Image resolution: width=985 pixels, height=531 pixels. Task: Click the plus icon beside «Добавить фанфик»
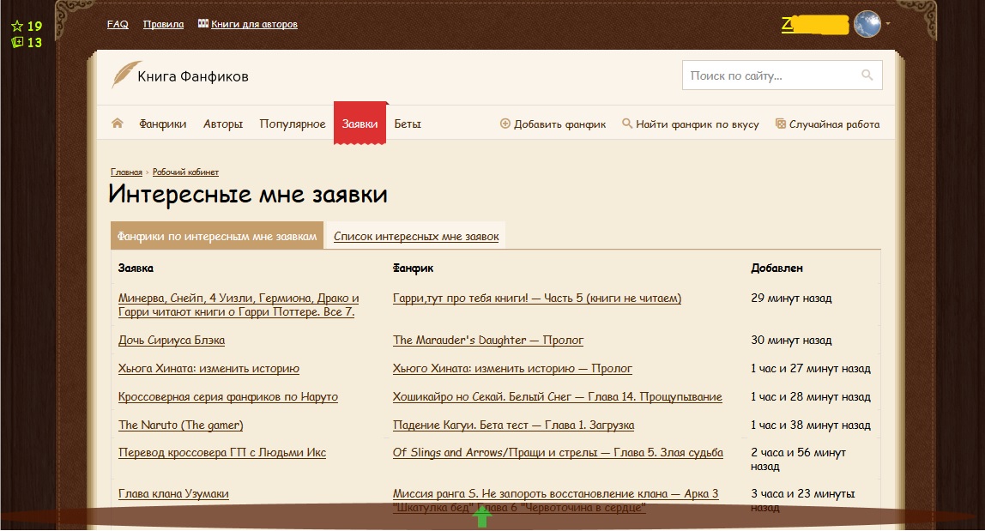click(505, 123)
